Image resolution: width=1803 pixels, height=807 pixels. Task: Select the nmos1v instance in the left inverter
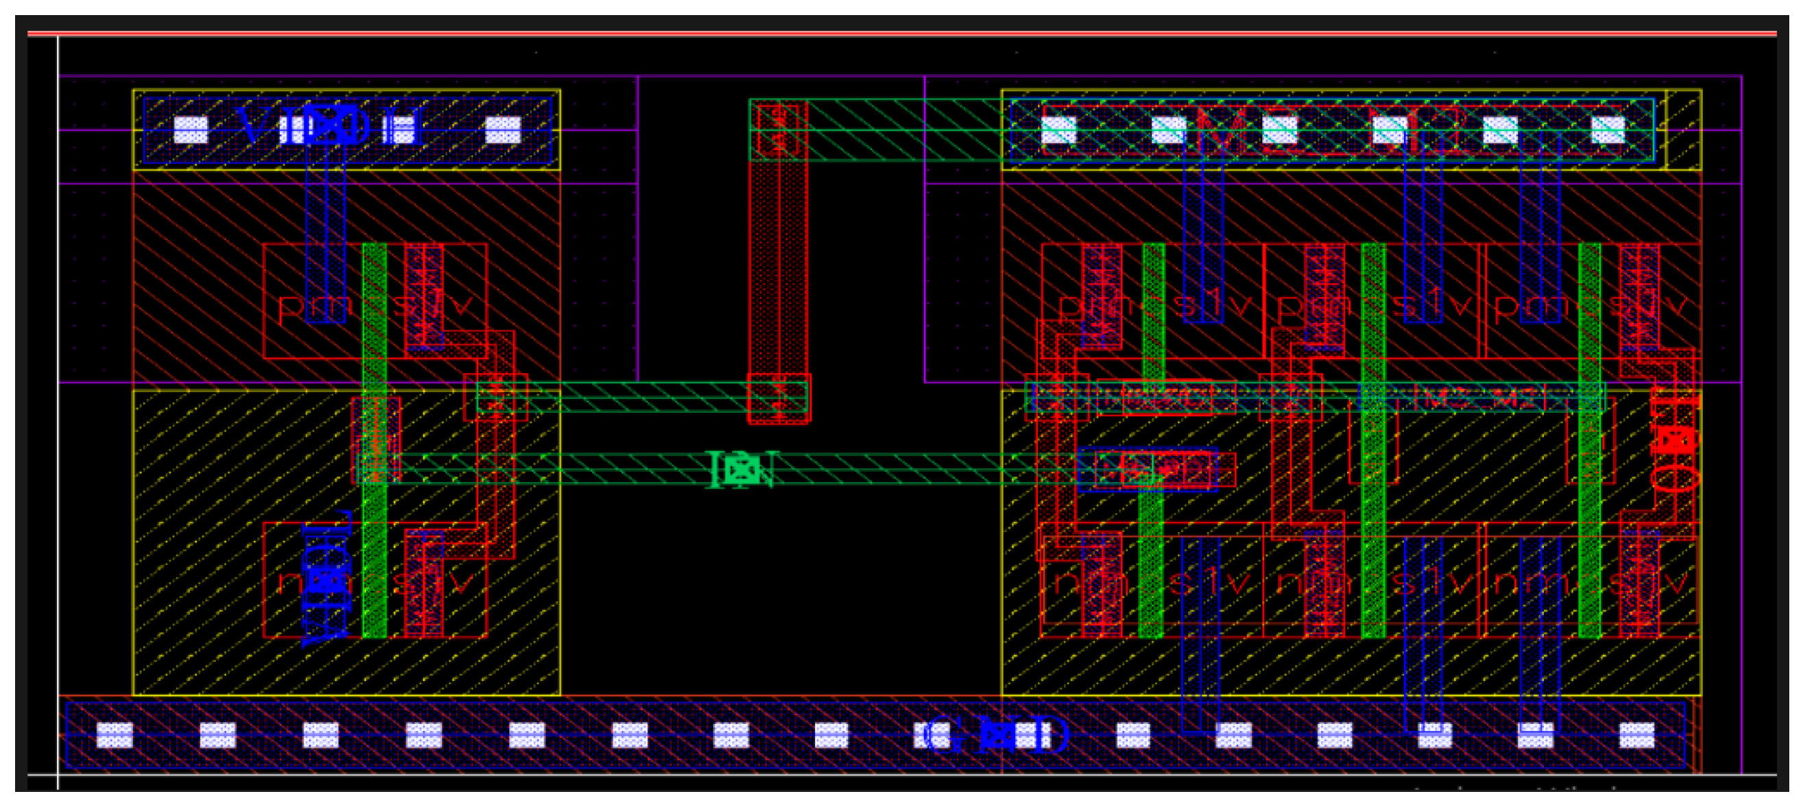(374, 580)
